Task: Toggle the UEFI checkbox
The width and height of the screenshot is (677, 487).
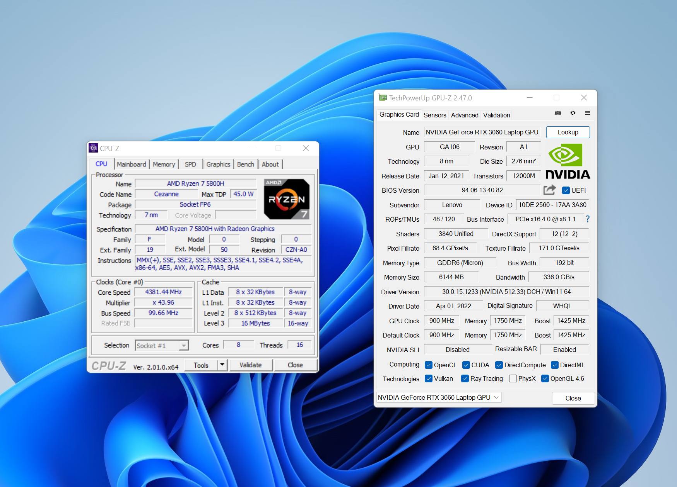Action: point(566,190)
